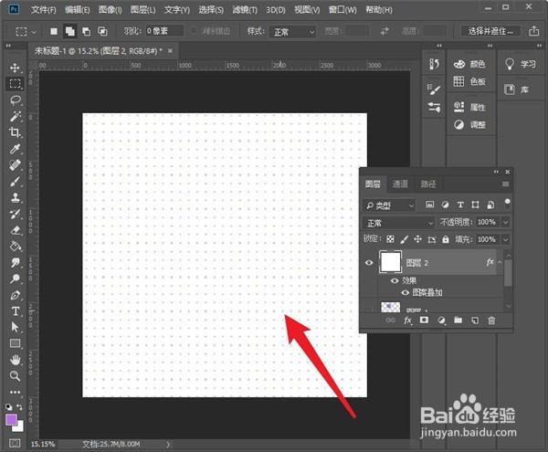
Task: Select the Dodge tool
Action: (15, 279)
